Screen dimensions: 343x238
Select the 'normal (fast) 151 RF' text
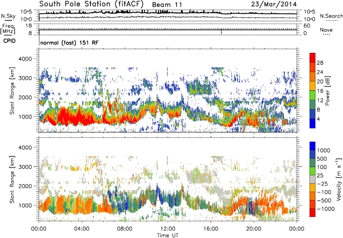(x=69, y=43)
